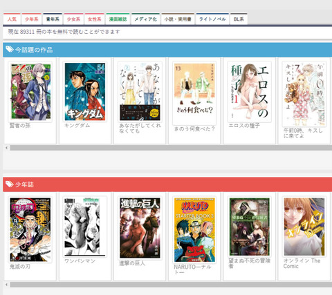Open the 望まぬ不死の冒険者 cover image
The image size is (332, 295).
[250, 227]
